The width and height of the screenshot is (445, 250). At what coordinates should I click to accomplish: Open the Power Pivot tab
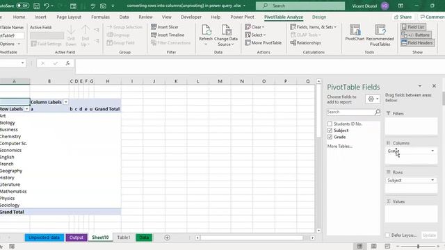243,17
